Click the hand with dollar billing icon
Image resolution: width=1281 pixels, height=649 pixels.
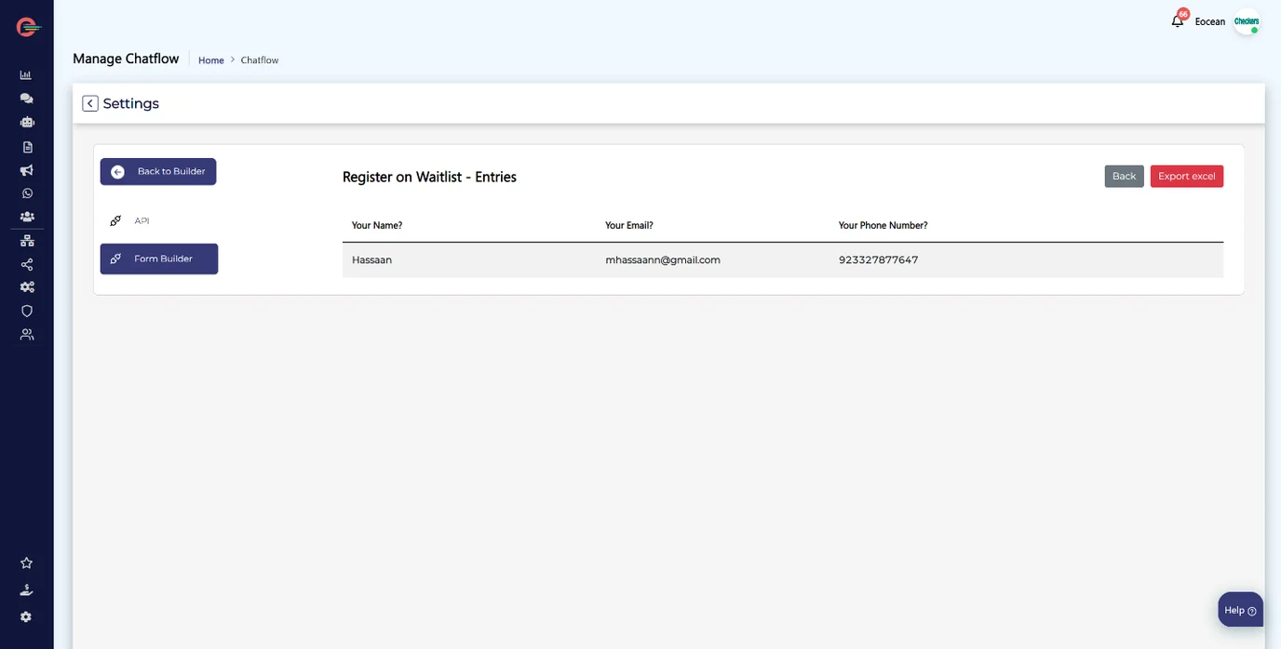click(26, 589)
